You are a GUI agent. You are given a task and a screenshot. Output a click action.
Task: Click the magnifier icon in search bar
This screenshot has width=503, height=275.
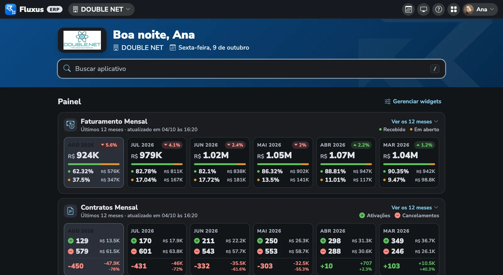click(67, 68)
